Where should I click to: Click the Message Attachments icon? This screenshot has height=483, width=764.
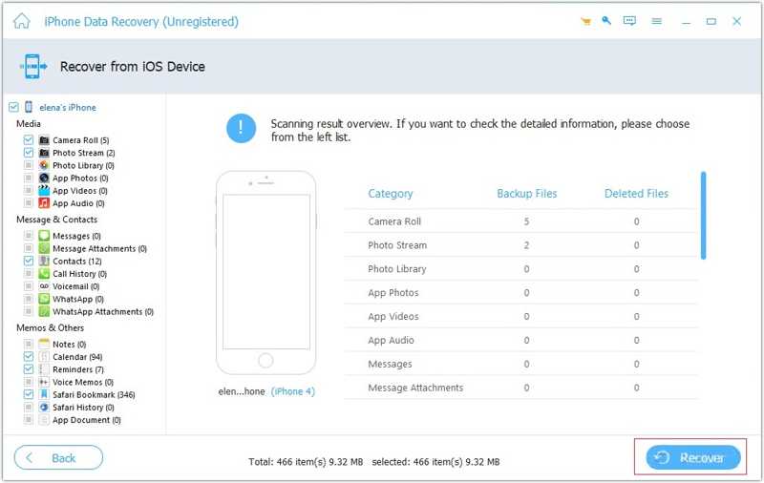(44, 248)
